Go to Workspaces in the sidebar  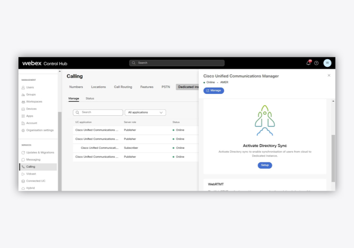(34, 101)
